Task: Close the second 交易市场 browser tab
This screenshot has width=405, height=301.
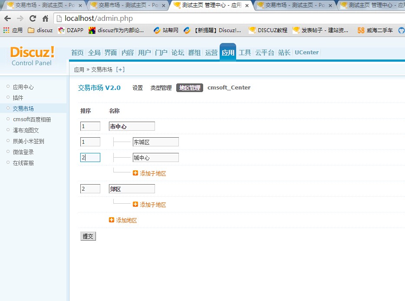Action: click(x=164, y=5)
